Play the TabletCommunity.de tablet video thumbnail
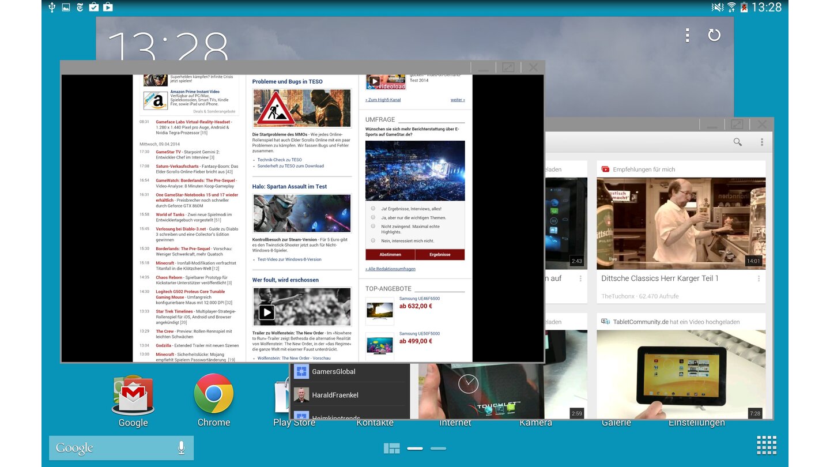This screenshot has height=467, width=830. (x=681, y=375)
